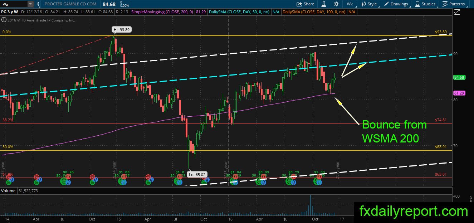Click green dividend icon above Oct 2014
This screenshot has width=474, height=223.
tap(92, 182)
